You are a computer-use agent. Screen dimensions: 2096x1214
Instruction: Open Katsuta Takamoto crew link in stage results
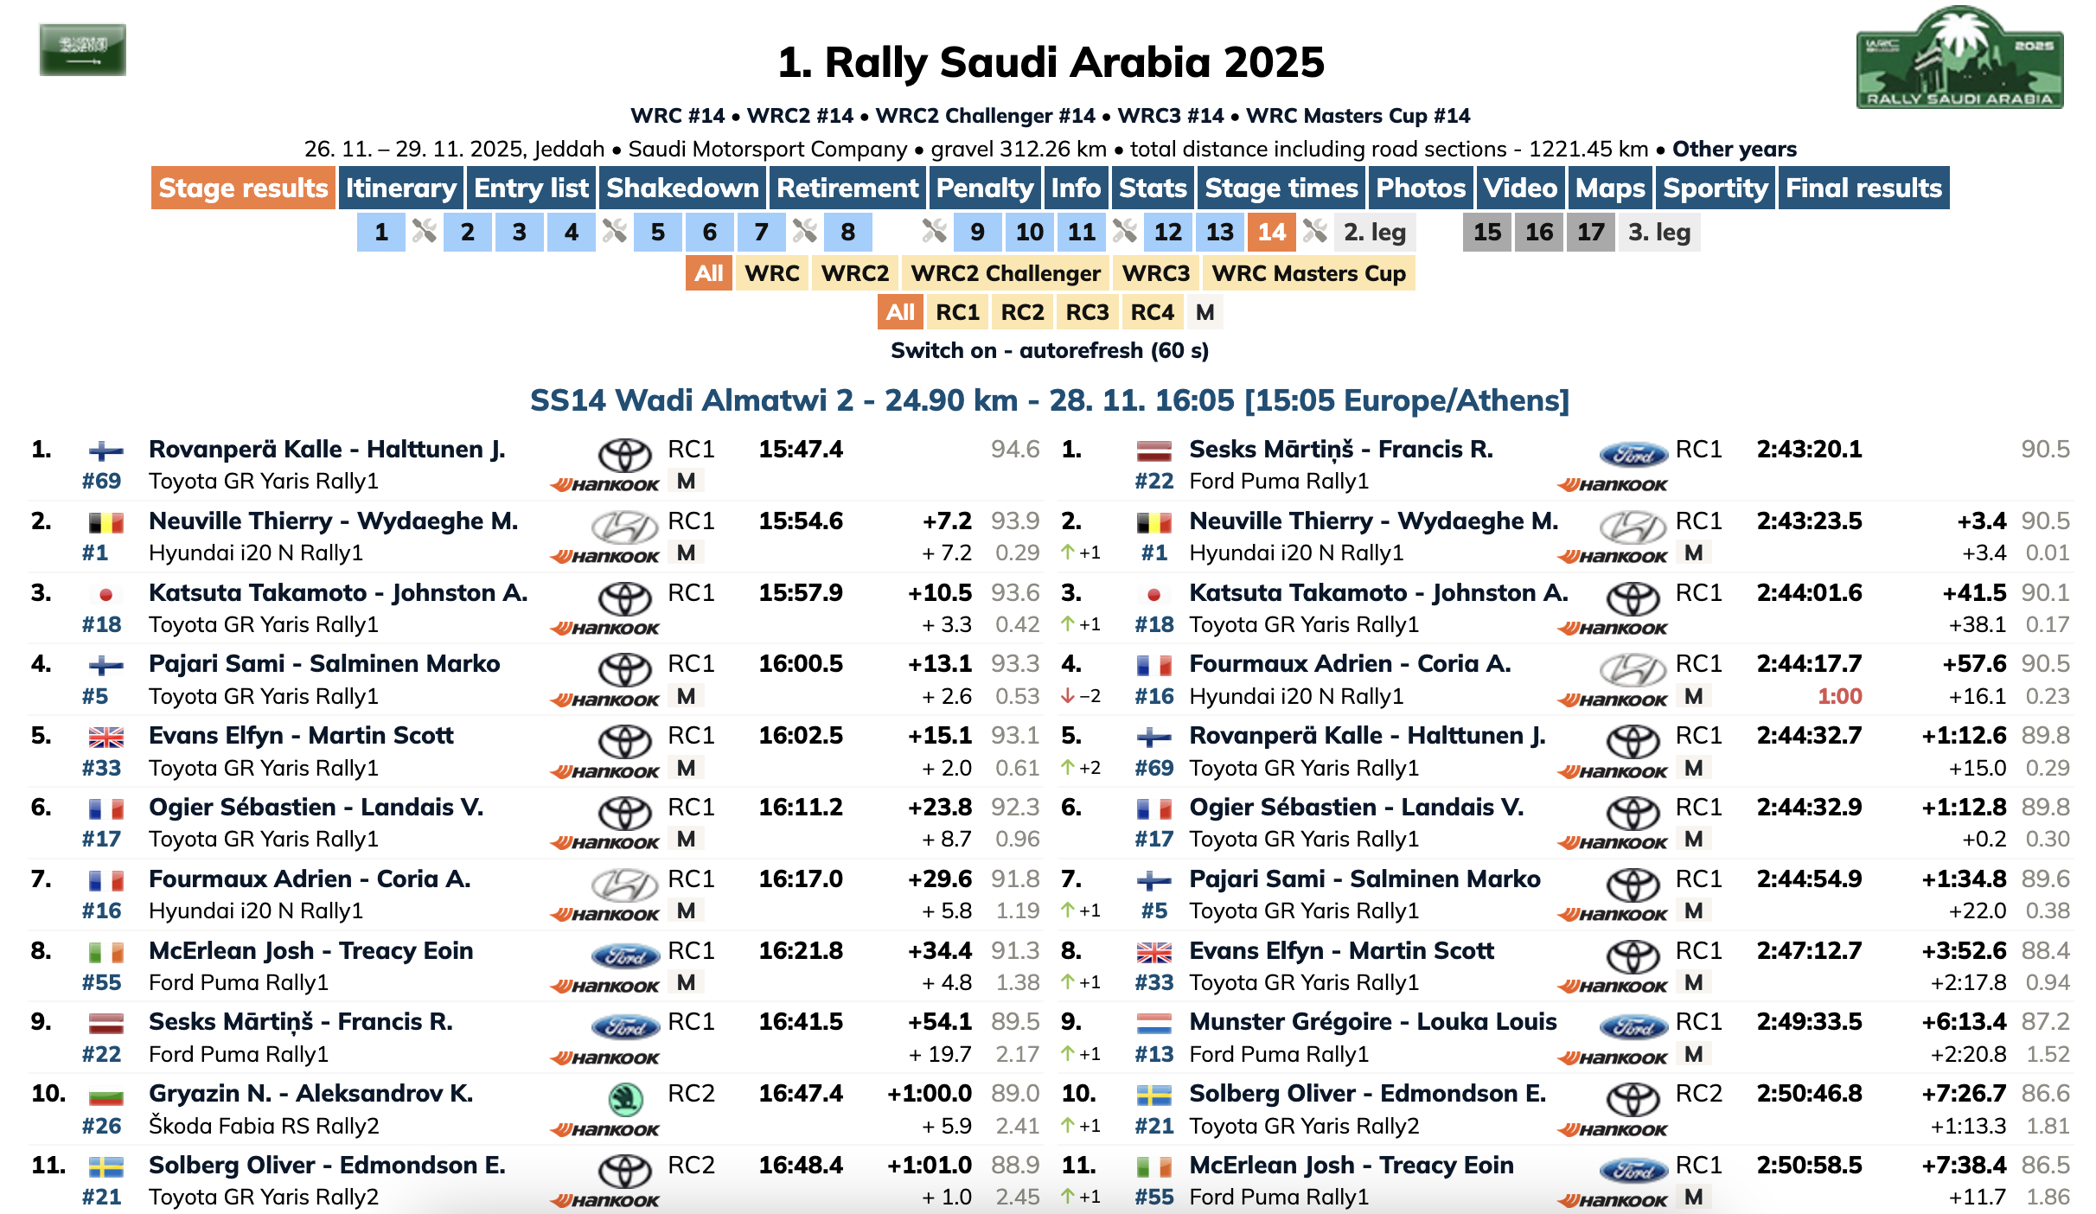pos(338,592)
